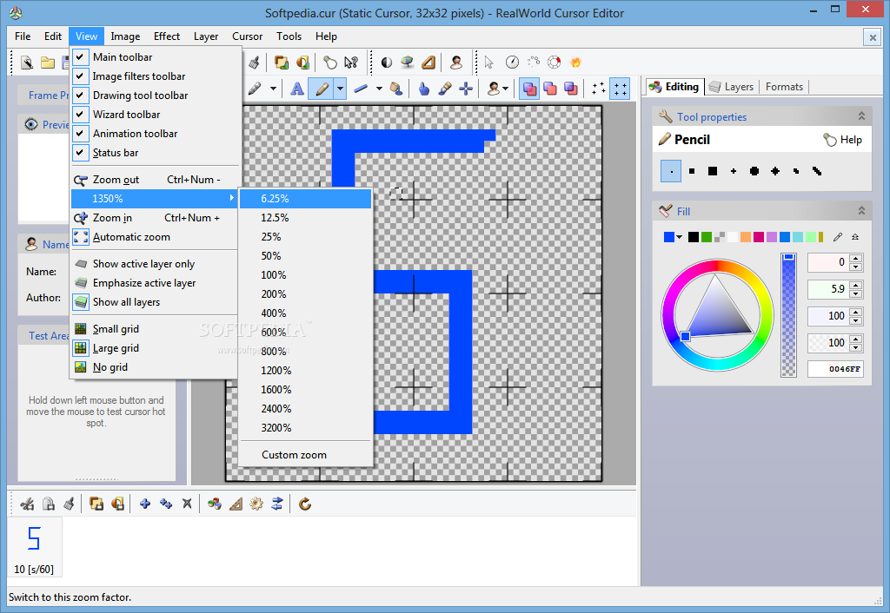Increase the first color value stepper
This screenshot has height=613, width=890.
point(856,259)
